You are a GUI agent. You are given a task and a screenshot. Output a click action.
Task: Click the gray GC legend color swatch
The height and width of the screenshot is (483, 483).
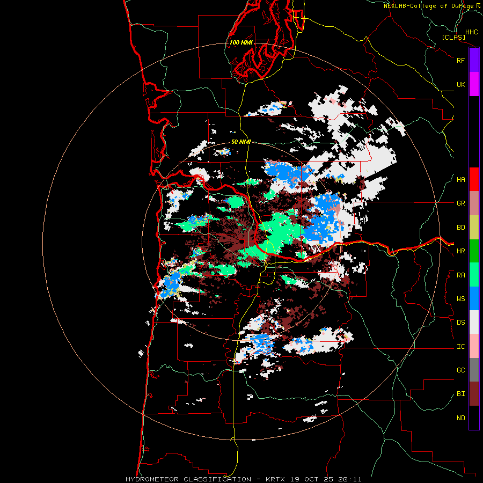(x=474, y=370)
